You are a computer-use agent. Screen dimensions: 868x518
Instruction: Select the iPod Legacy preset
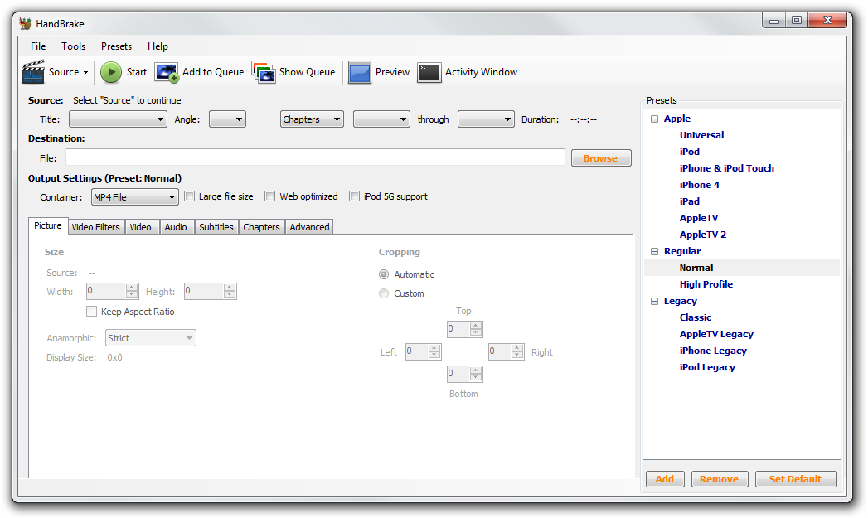(707, 367)
